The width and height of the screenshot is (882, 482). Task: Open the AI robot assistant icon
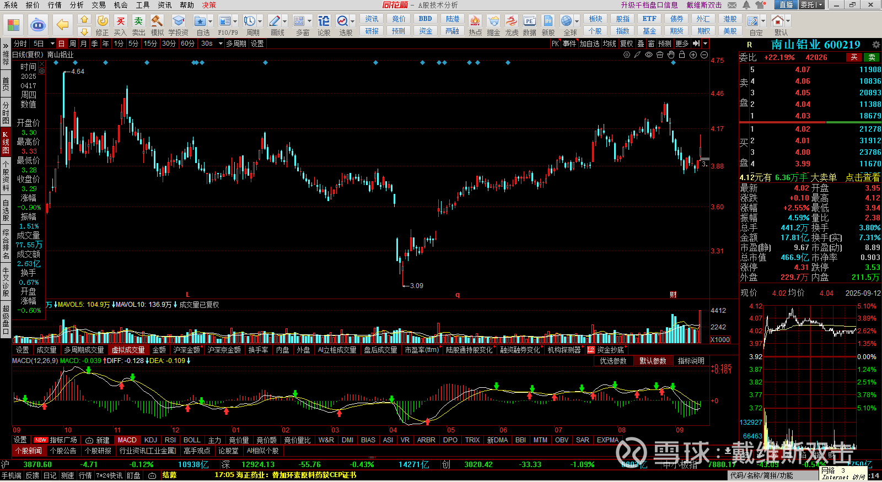37,25
